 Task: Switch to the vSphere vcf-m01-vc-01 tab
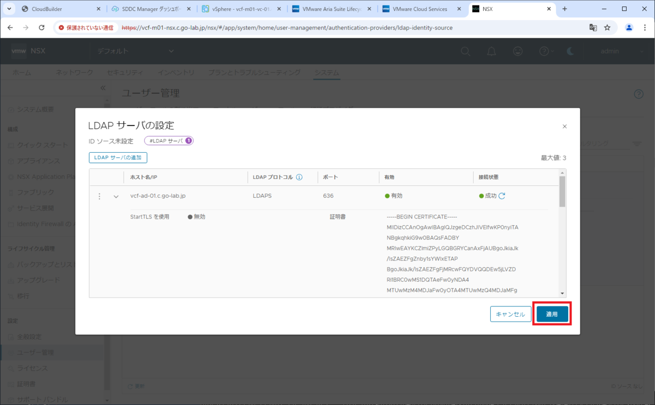coord(241,9)
